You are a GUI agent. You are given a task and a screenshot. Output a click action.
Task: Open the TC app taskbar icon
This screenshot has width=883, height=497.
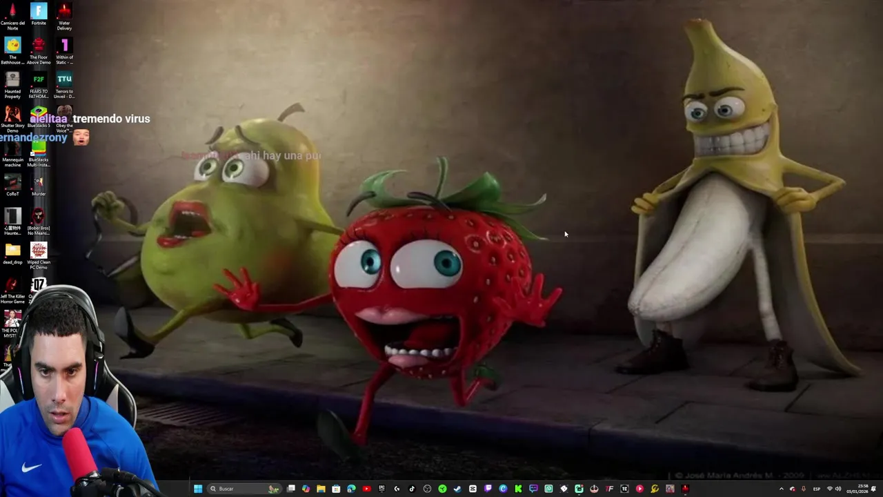pyautogui.click(x=624, y=489)
